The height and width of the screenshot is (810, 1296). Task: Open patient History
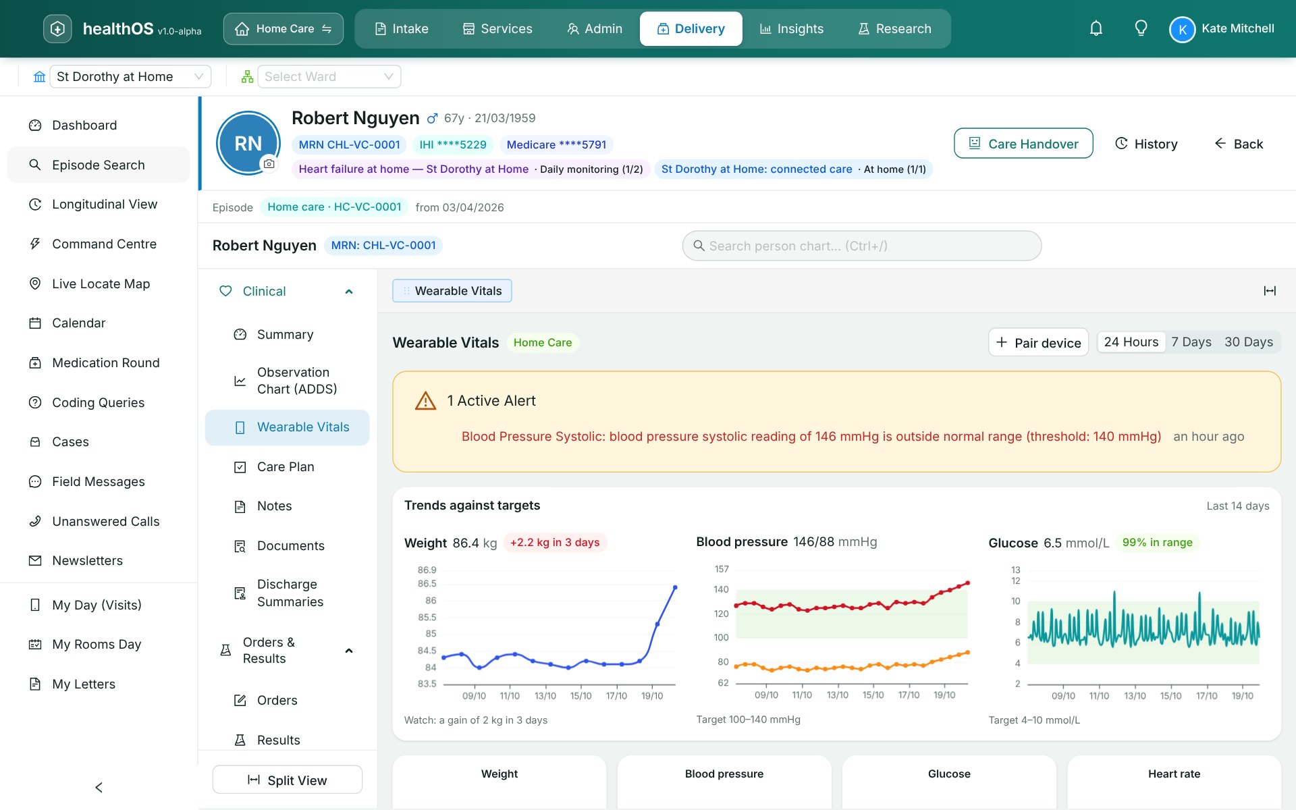pos(1146,144)
